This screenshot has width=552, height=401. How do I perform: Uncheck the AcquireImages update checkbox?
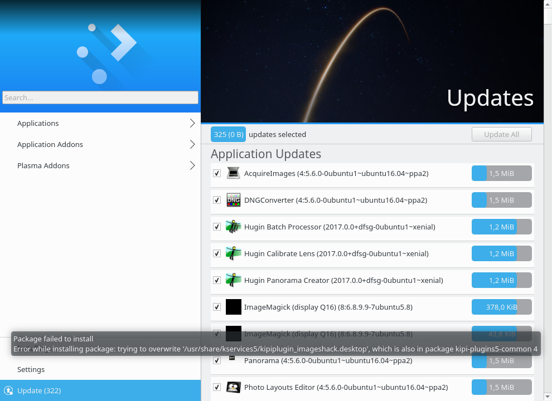pos(217,173)
